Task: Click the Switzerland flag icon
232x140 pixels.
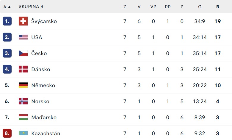Action: point(23,21)
